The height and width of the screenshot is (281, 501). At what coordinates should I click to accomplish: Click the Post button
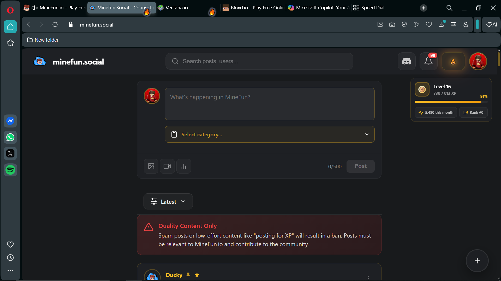coord(360,166)
